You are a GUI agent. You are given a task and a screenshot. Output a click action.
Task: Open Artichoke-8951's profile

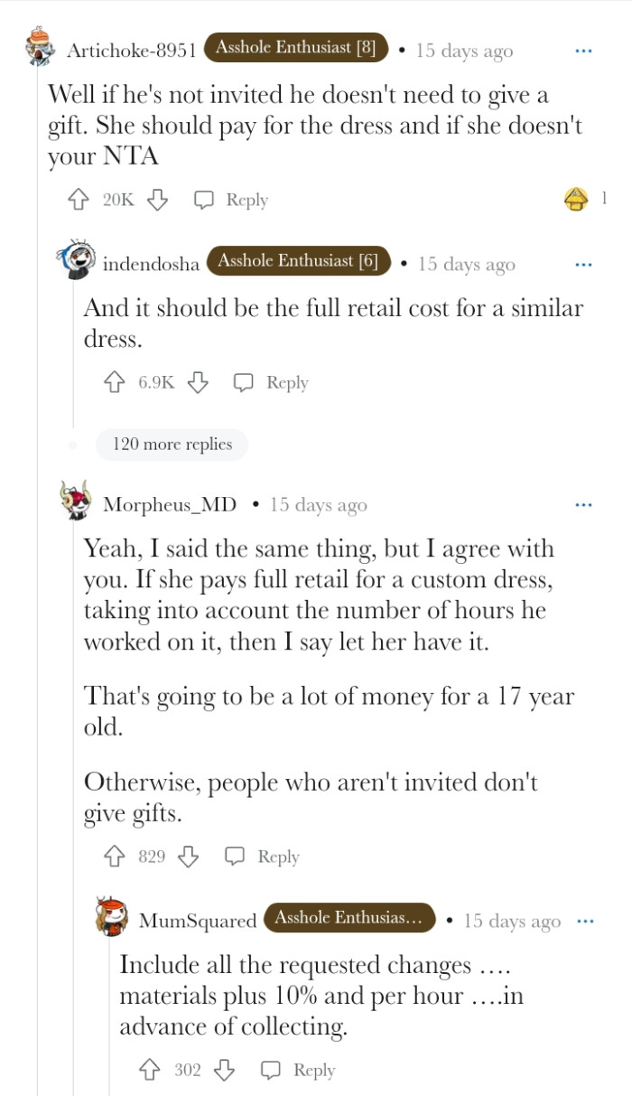pyautogui.click(x=135, y=52)
